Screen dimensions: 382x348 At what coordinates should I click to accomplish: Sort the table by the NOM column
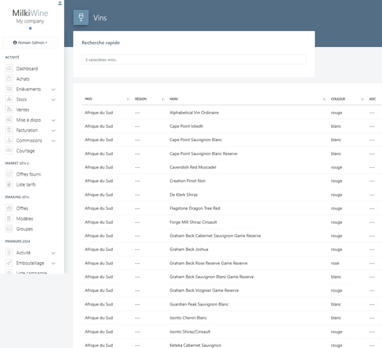tap(173, 99)
